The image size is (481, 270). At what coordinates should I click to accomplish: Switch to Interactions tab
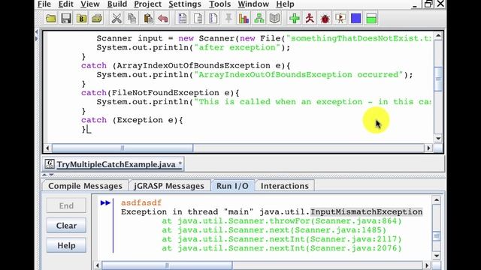tap(285, 186)
